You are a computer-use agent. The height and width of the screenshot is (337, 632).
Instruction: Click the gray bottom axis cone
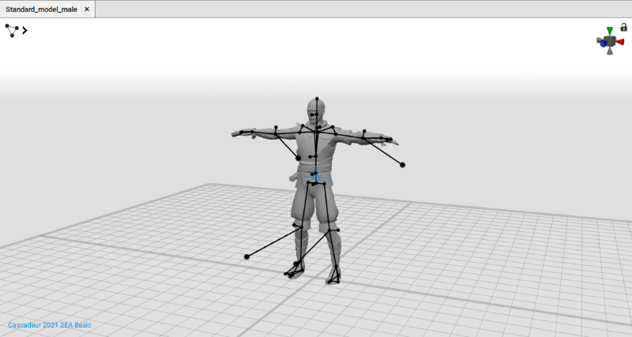click(x=610, y=51)
